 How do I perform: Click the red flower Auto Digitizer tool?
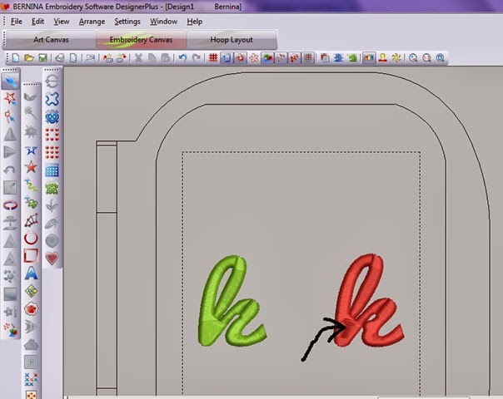pyautogui.click(x=31, y=309)
